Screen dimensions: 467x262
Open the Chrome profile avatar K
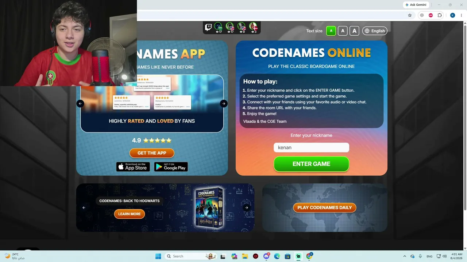[452, 15]
